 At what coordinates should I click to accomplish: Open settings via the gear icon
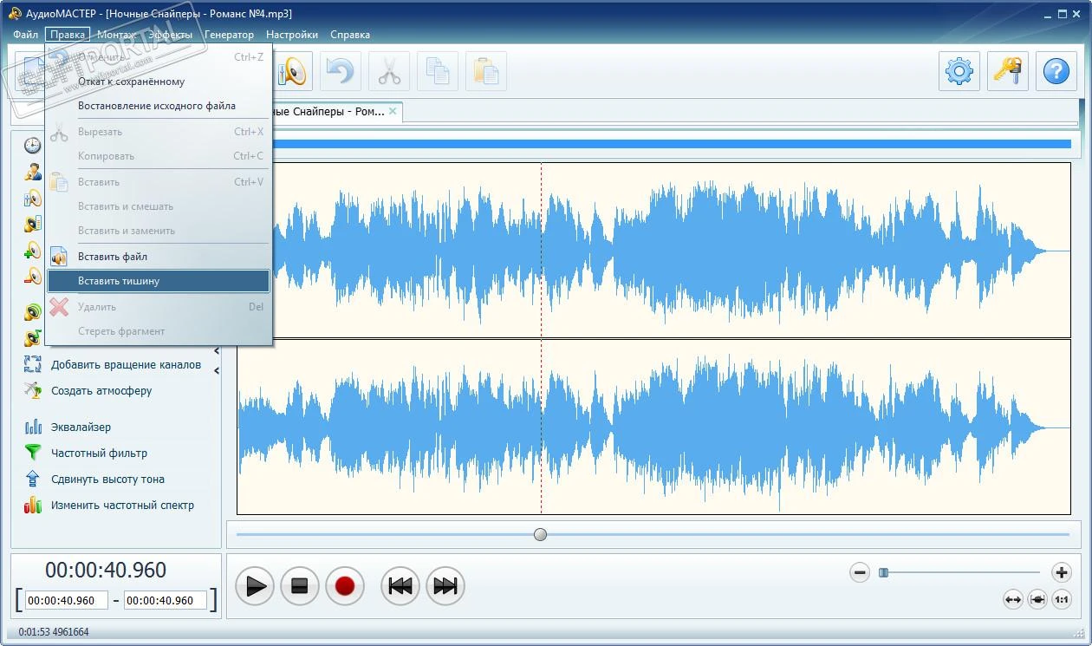[959, 71]
